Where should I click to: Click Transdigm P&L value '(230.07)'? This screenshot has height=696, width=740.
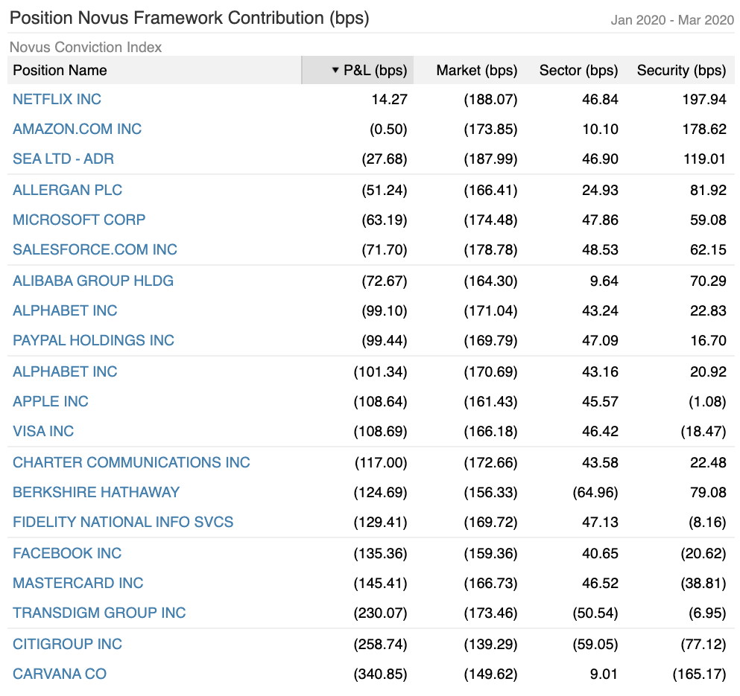coord(380,613)
